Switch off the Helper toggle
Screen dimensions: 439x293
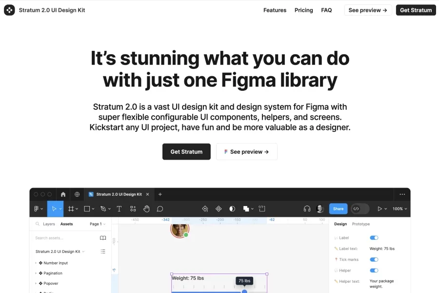coord(374,270)
